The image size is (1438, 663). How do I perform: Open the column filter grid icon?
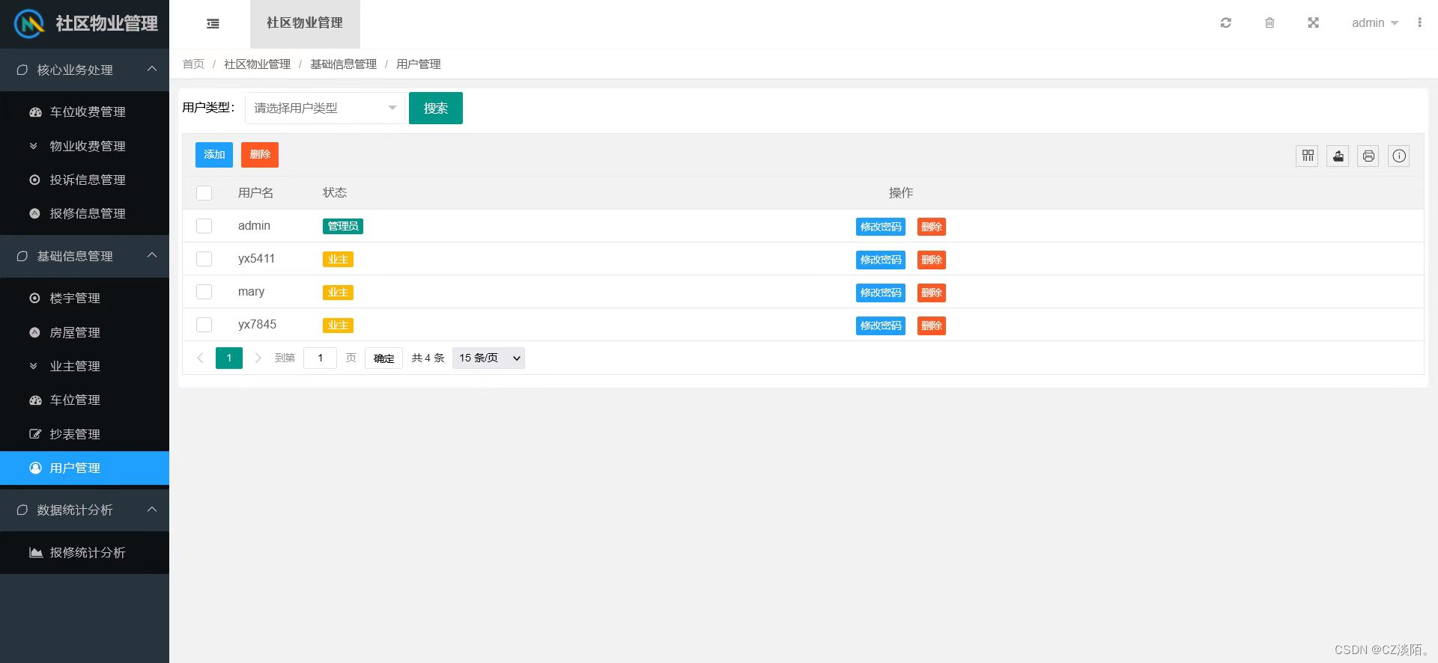click(1308, 156)
